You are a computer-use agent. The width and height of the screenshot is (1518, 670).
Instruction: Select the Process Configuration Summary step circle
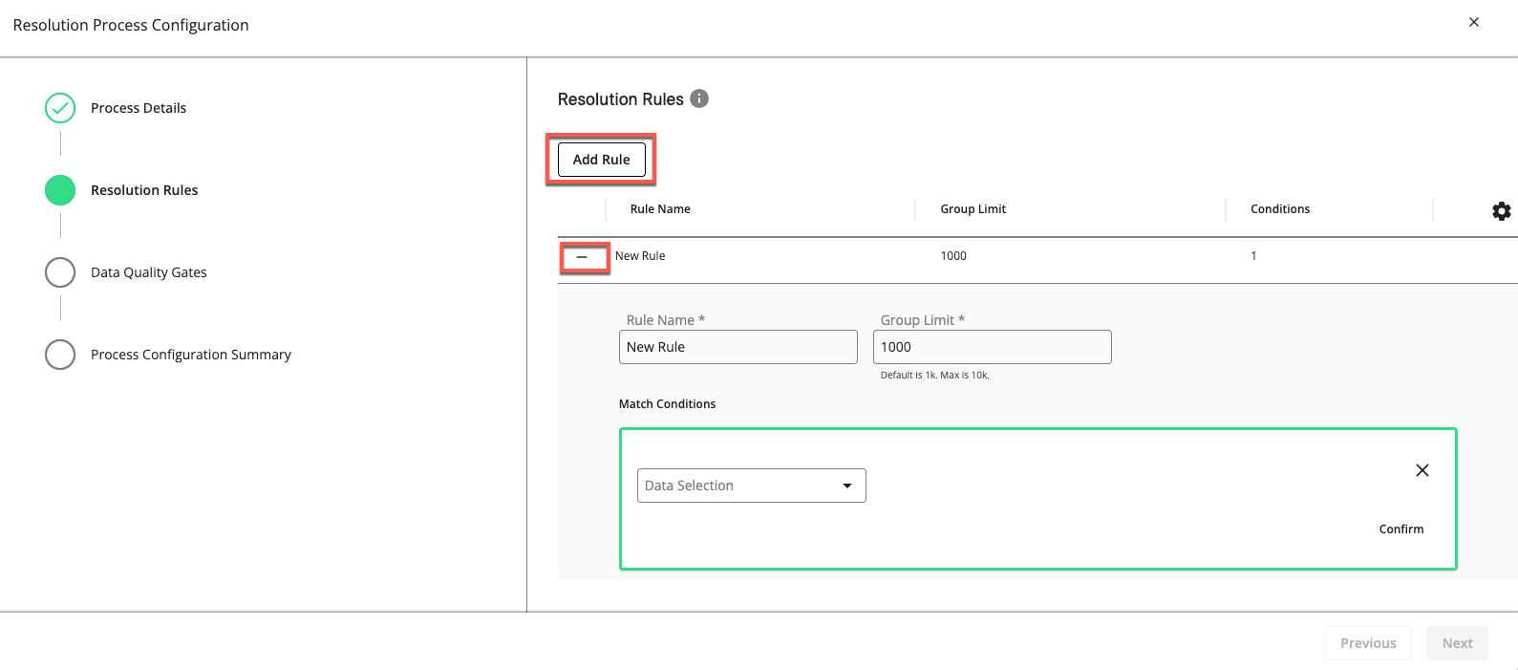click(60, 355)
